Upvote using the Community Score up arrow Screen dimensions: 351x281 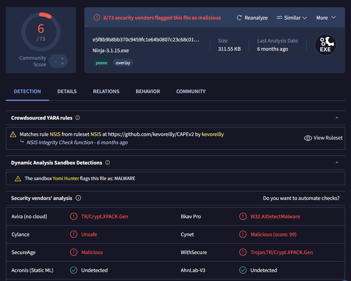tap(62, 58)
